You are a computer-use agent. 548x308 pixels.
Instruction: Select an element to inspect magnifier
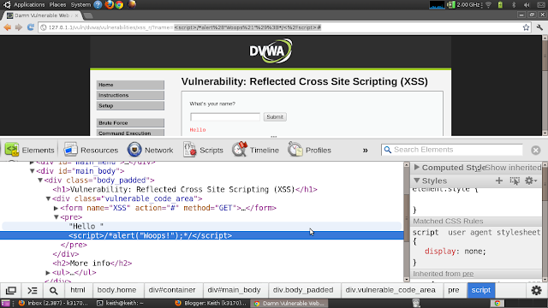click(x=53, y=290)
